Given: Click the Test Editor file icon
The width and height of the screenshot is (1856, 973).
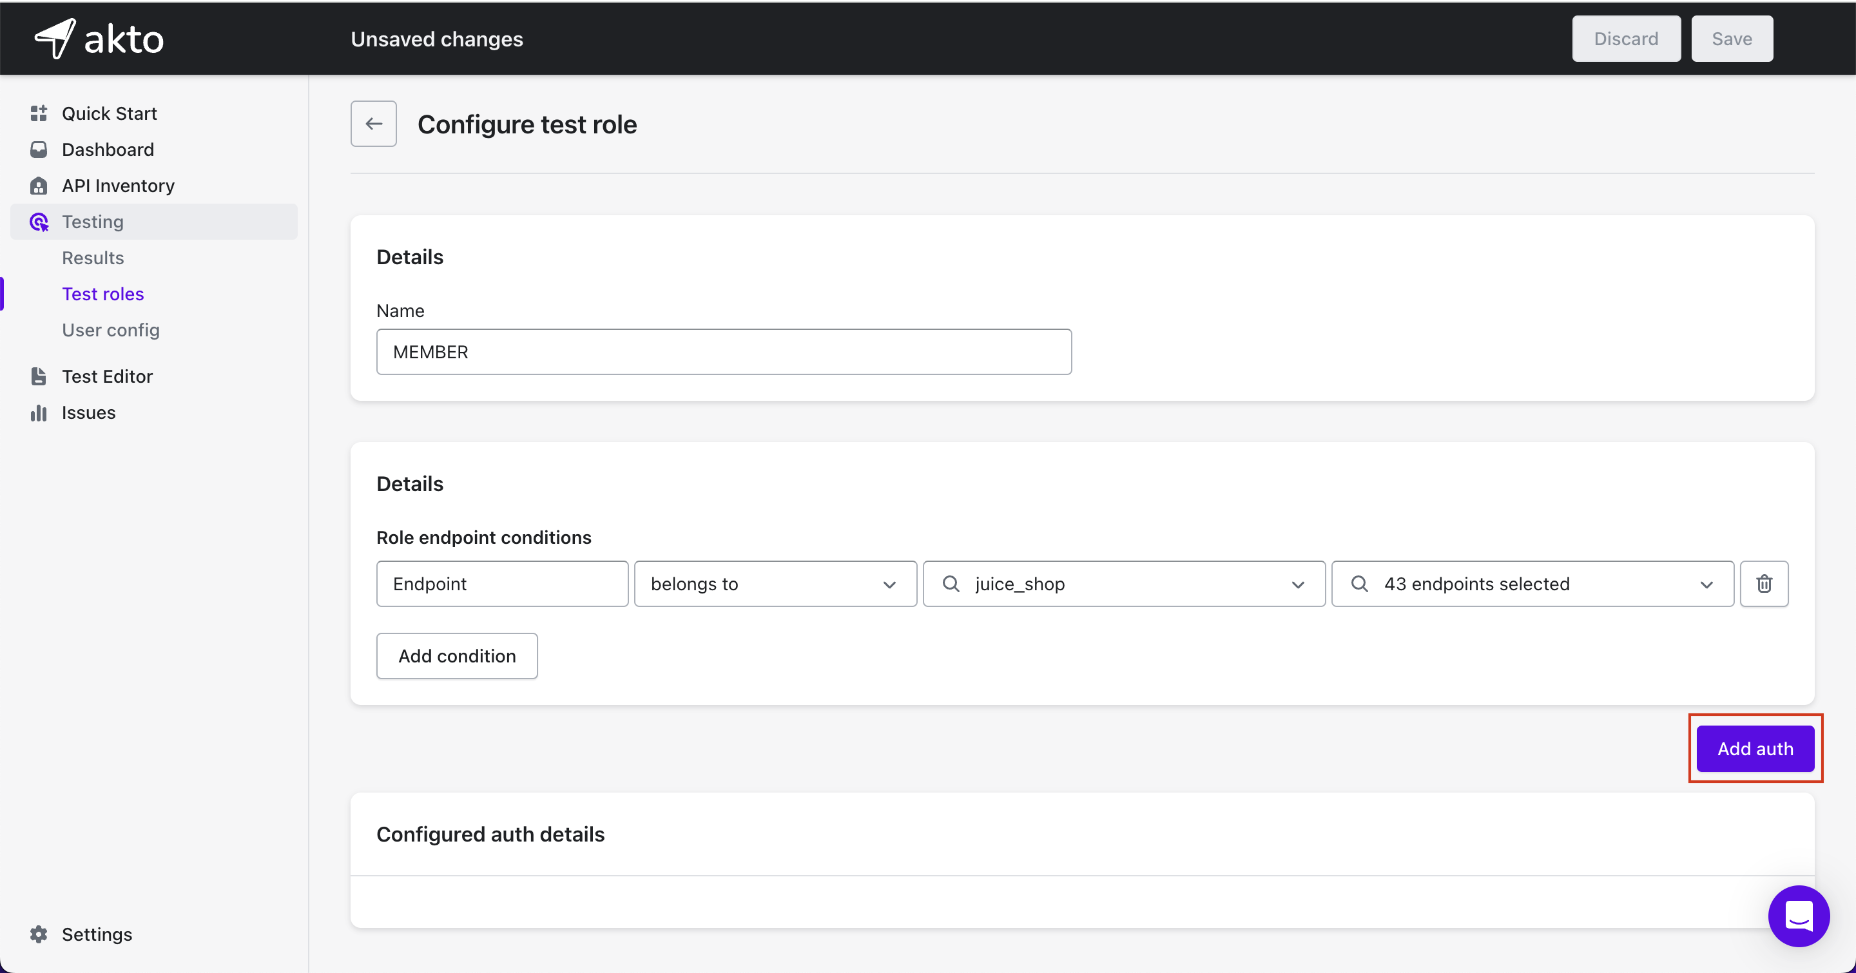Looking at the screenshot, I should point(39,376).
